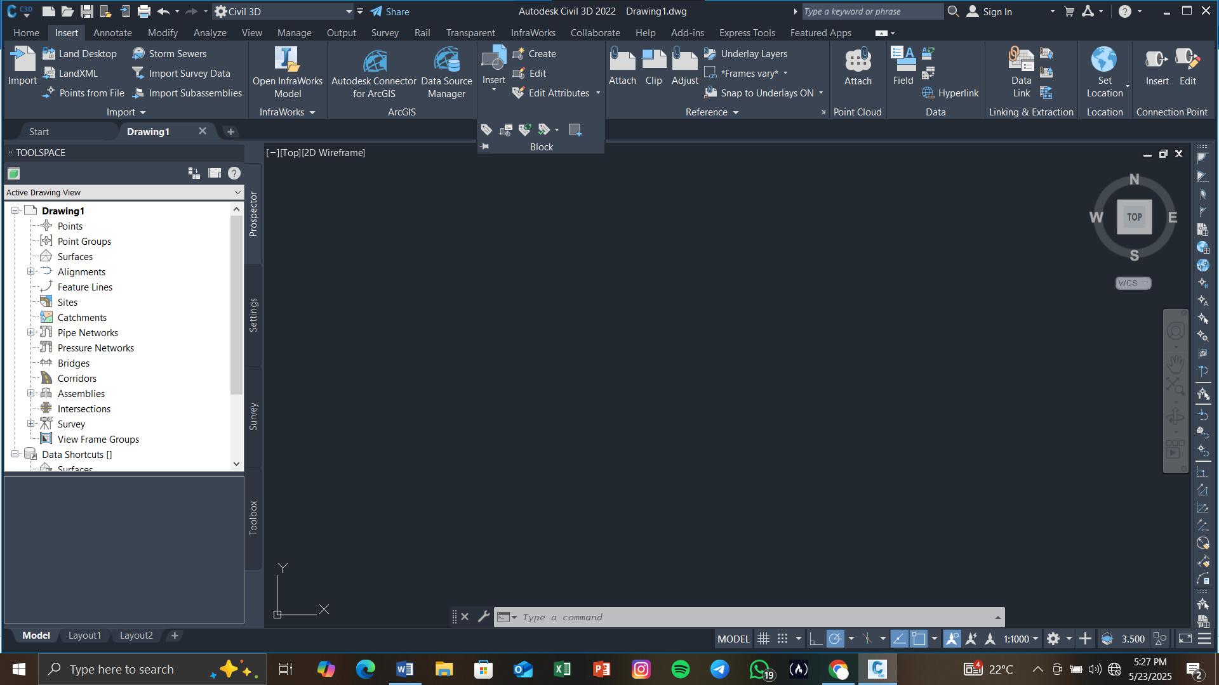Click Attach reference icon

(622, 60)
